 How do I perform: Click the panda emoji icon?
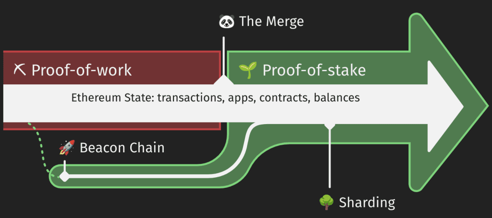226,22
